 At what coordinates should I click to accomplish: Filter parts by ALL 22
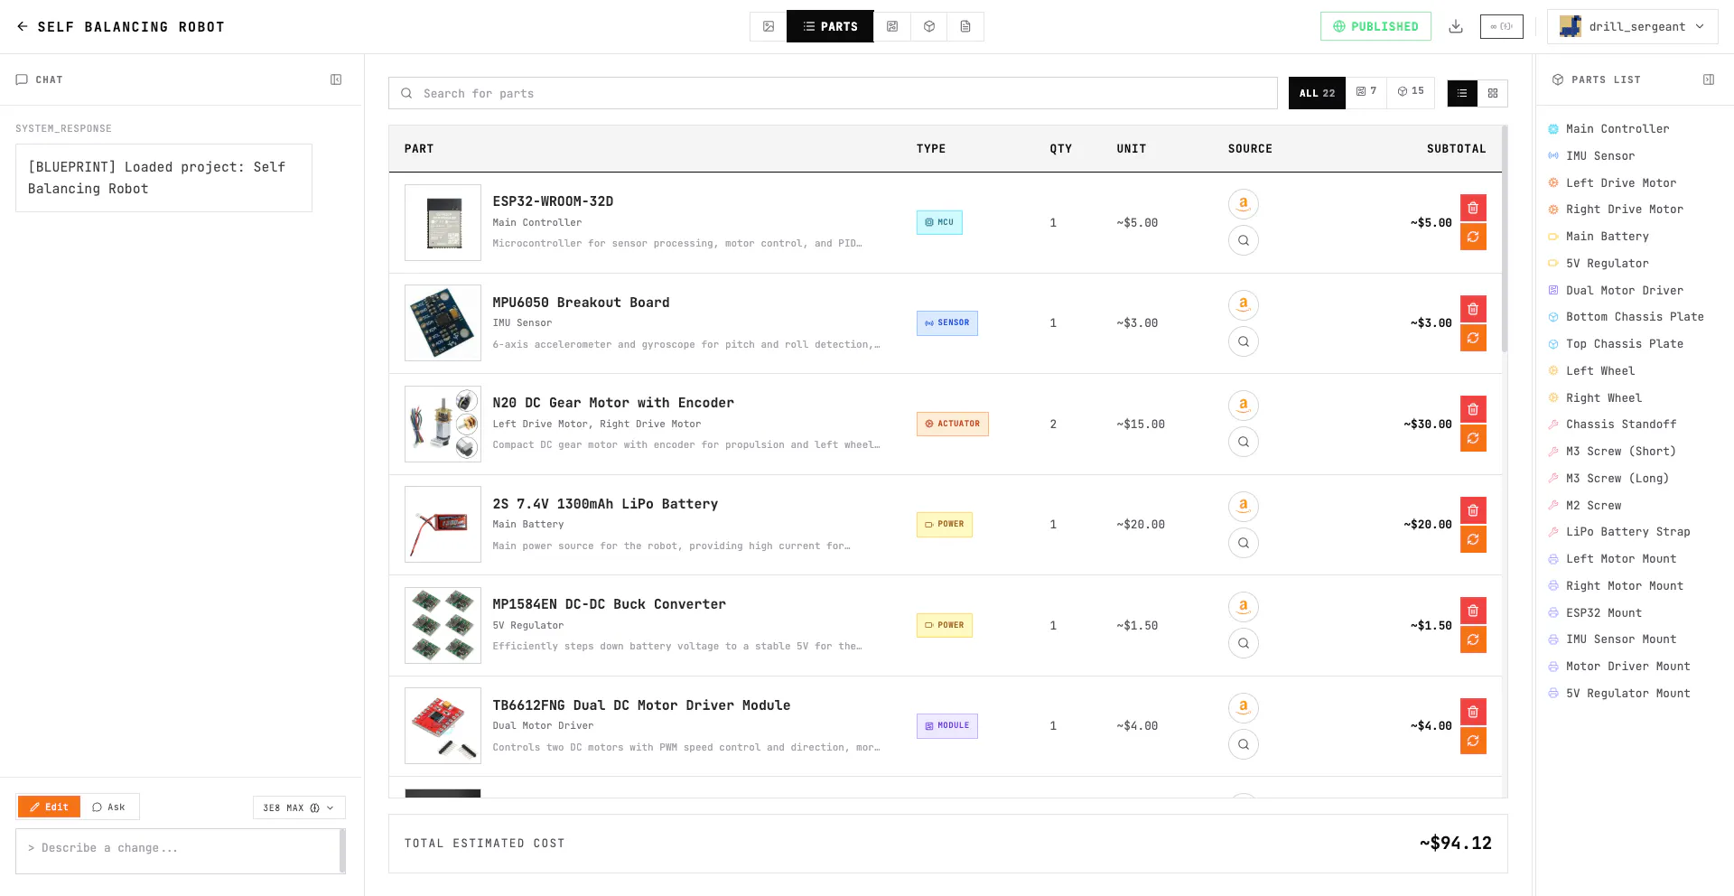[x=1317, y=93]
